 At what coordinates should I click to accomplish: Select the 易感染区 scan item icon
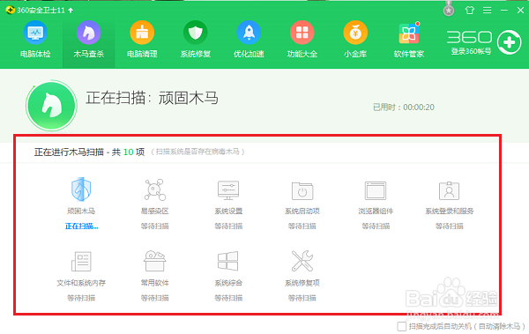click(x=155, y=190)
